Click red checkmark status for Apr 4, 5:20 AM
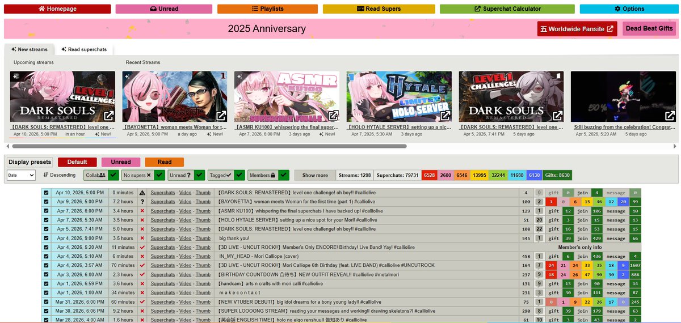This screenshot has height=323, width=681. (142, 247)
